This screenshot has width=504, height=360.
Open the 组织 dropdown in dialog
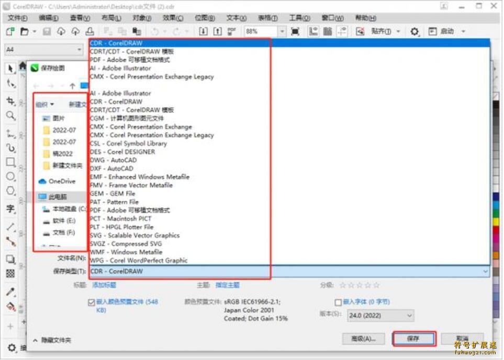pos(44,104)
